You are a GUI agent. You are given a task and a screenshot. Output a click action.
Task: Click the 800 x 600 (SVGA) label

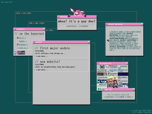[x=37, y=23]
